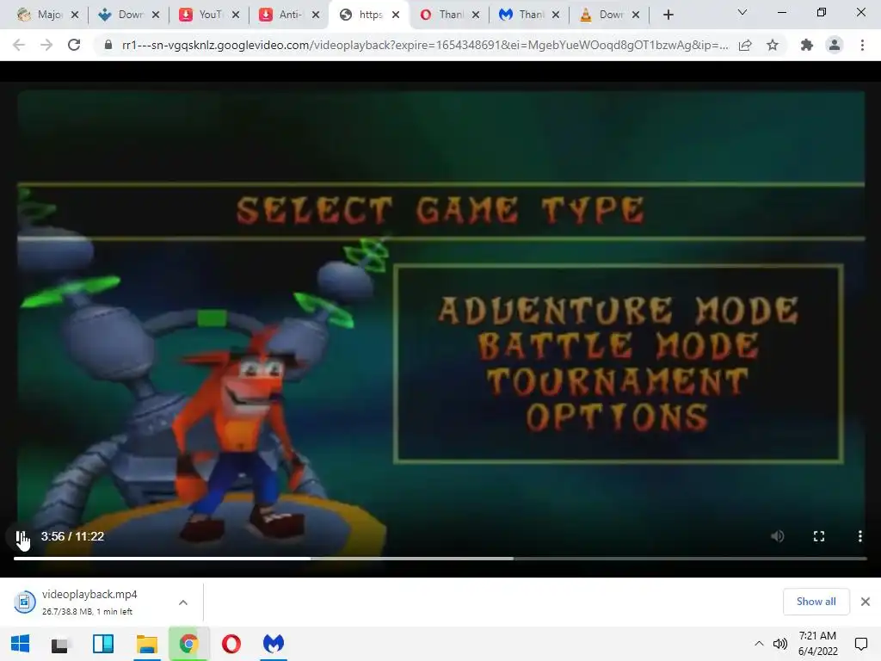Pause the video with the pause control

(21, 536)
